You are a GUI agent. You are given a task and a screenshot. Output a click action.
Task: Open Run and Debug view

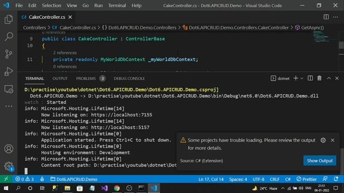click(9, 71)
